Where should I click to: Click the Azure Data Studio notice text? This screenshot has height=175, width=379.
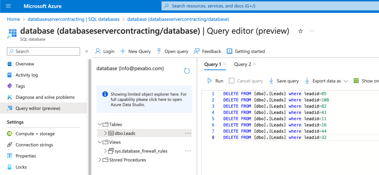point(148,100)
